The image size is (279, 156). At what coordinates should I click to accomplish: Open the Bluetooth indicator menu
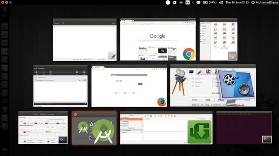[193, 3]
